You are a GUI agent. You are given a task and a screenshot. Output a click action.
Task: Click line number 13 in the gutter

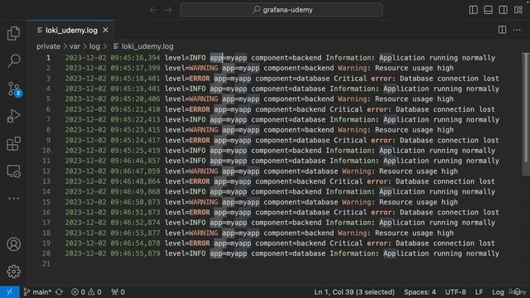46,181
